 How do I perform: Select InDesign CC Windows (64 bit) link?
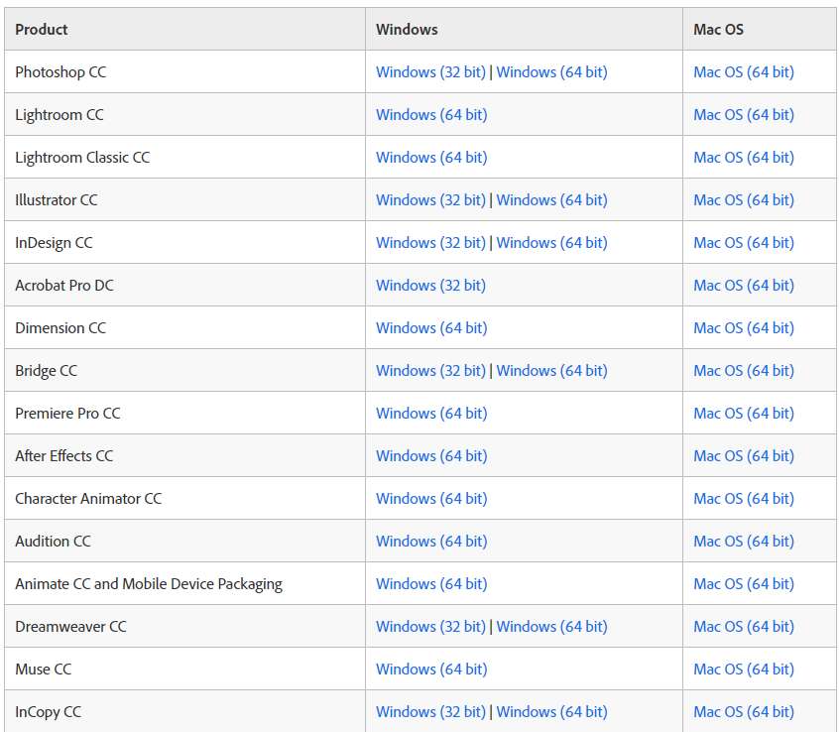pos(551,243)
